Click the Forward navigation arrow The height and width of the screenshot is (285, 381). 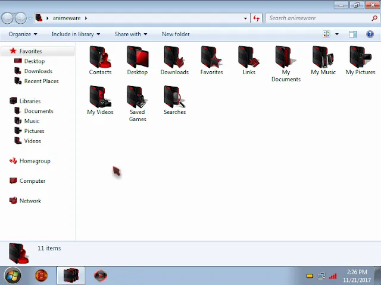tap(21, 18)
